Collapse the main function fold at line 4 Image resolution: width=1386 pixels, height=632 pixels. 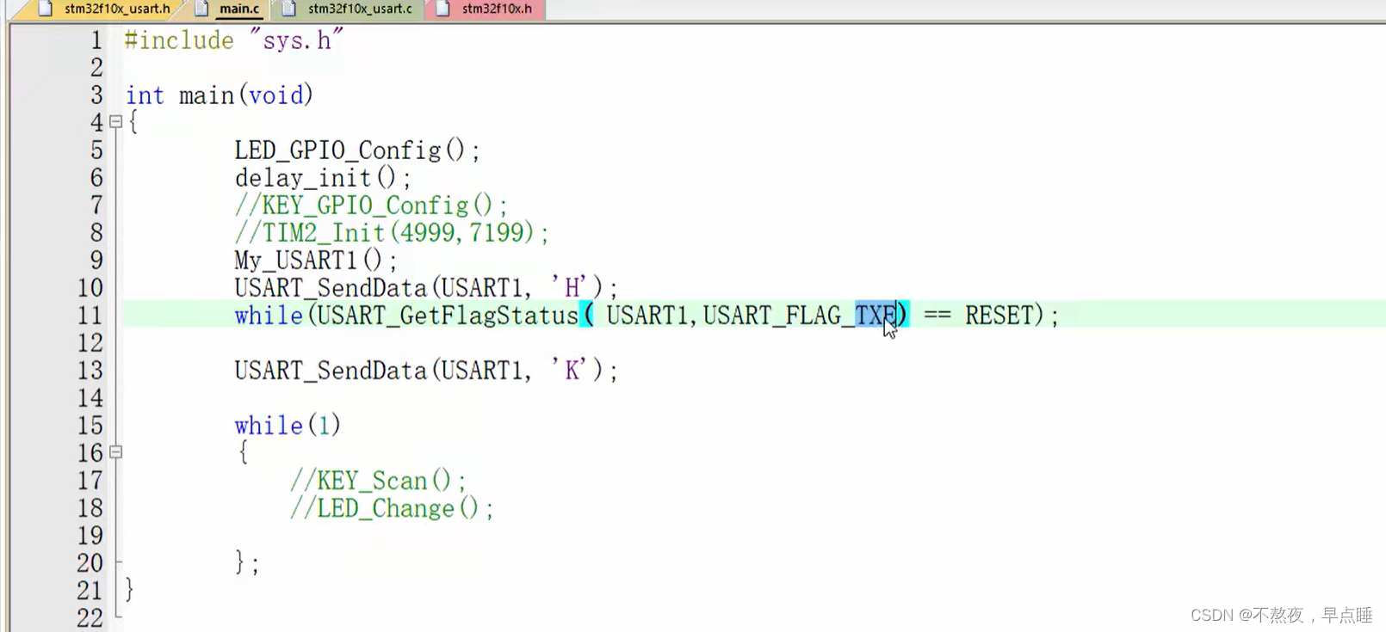pos(116,122)
